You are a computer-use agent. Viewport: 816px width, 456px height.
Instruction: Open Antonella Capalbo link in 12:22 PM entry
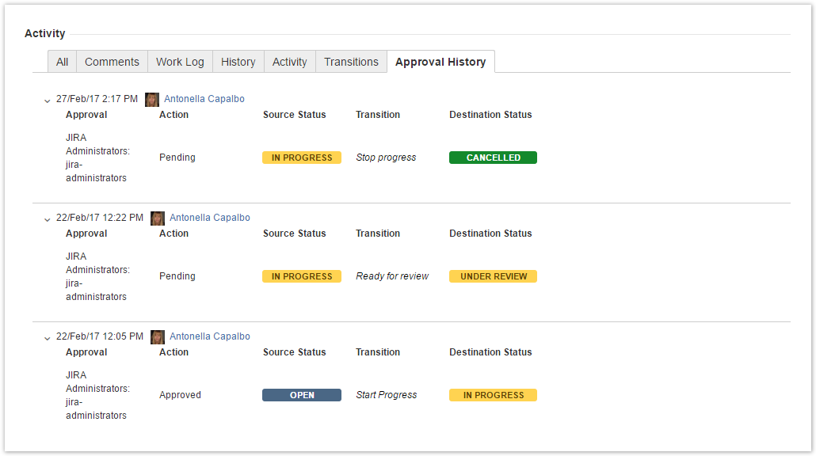coord(210,218)
